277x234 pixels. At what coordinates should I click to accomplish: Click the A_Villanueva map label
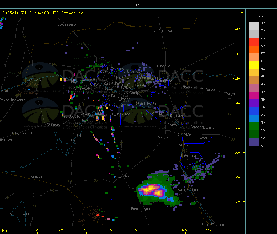[x=161, y=31]
